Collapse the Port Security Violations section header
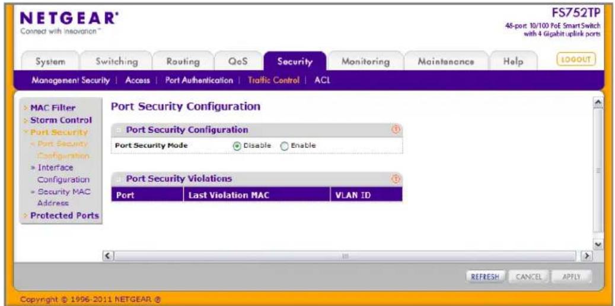 tap(120, 179)
